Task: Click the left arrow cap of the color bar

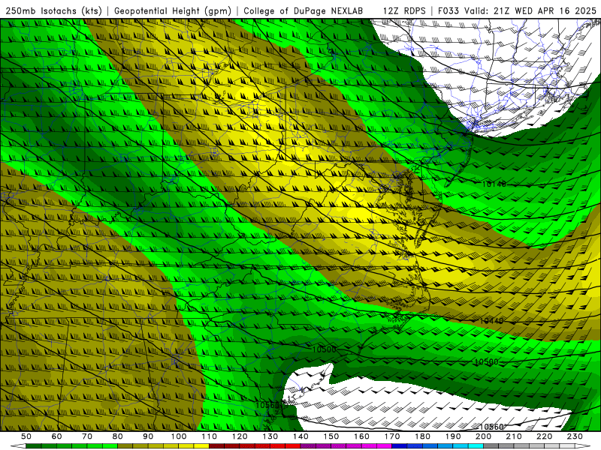Action: click(18, 446)
